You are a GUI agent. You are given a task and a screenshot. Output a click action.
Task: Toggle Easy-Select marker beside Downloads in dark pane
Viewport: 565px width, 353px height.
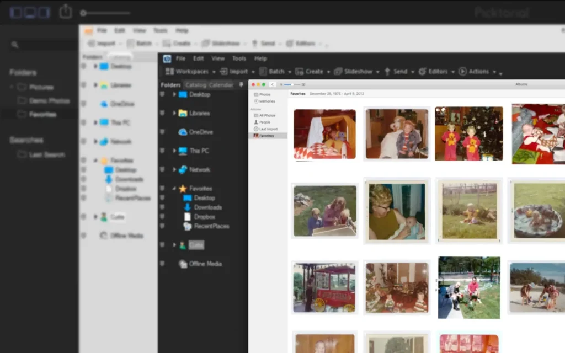[162, 207]
